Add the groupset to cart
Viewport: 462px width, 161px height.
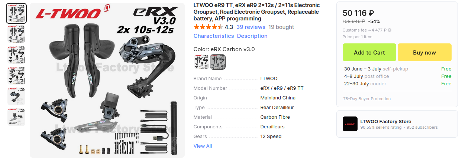369,52
